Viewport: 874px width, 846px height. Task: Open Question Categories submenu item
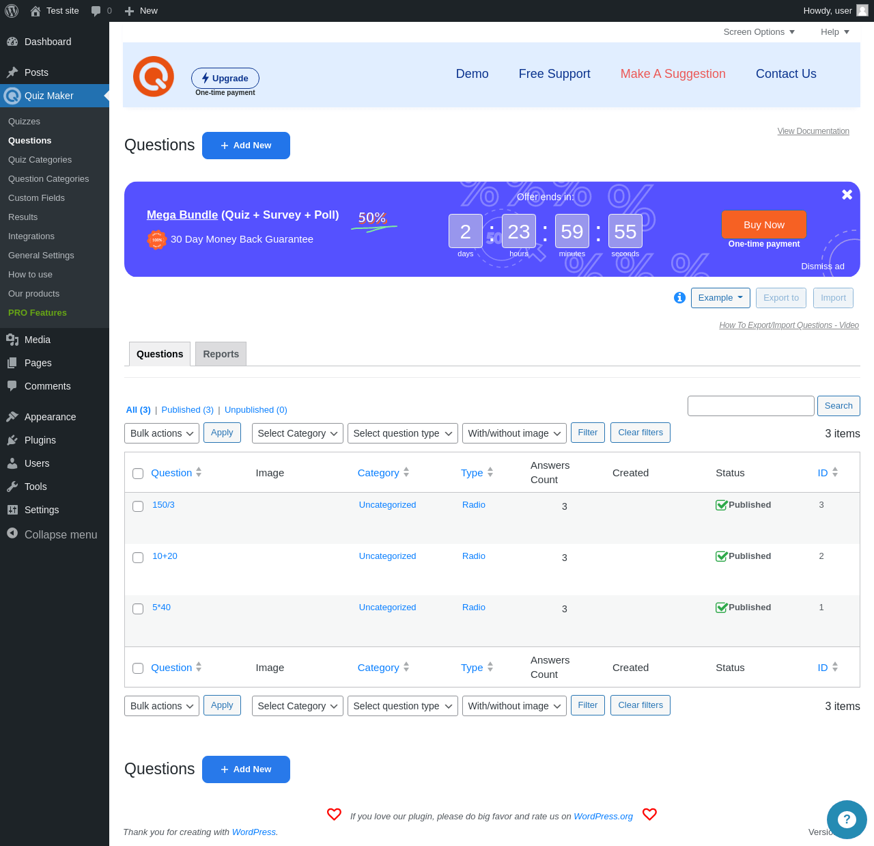click(48, 179)
